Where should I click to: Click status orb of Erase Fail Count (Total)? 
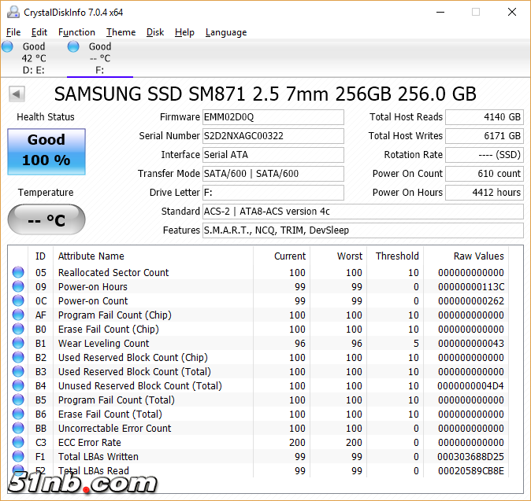18,414
